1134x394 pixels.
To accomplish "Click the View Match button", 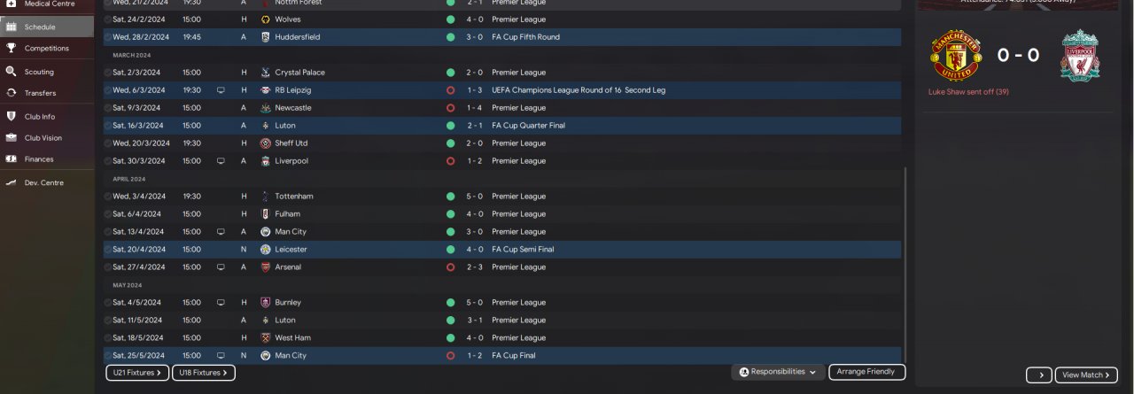I will point(1085,375).
